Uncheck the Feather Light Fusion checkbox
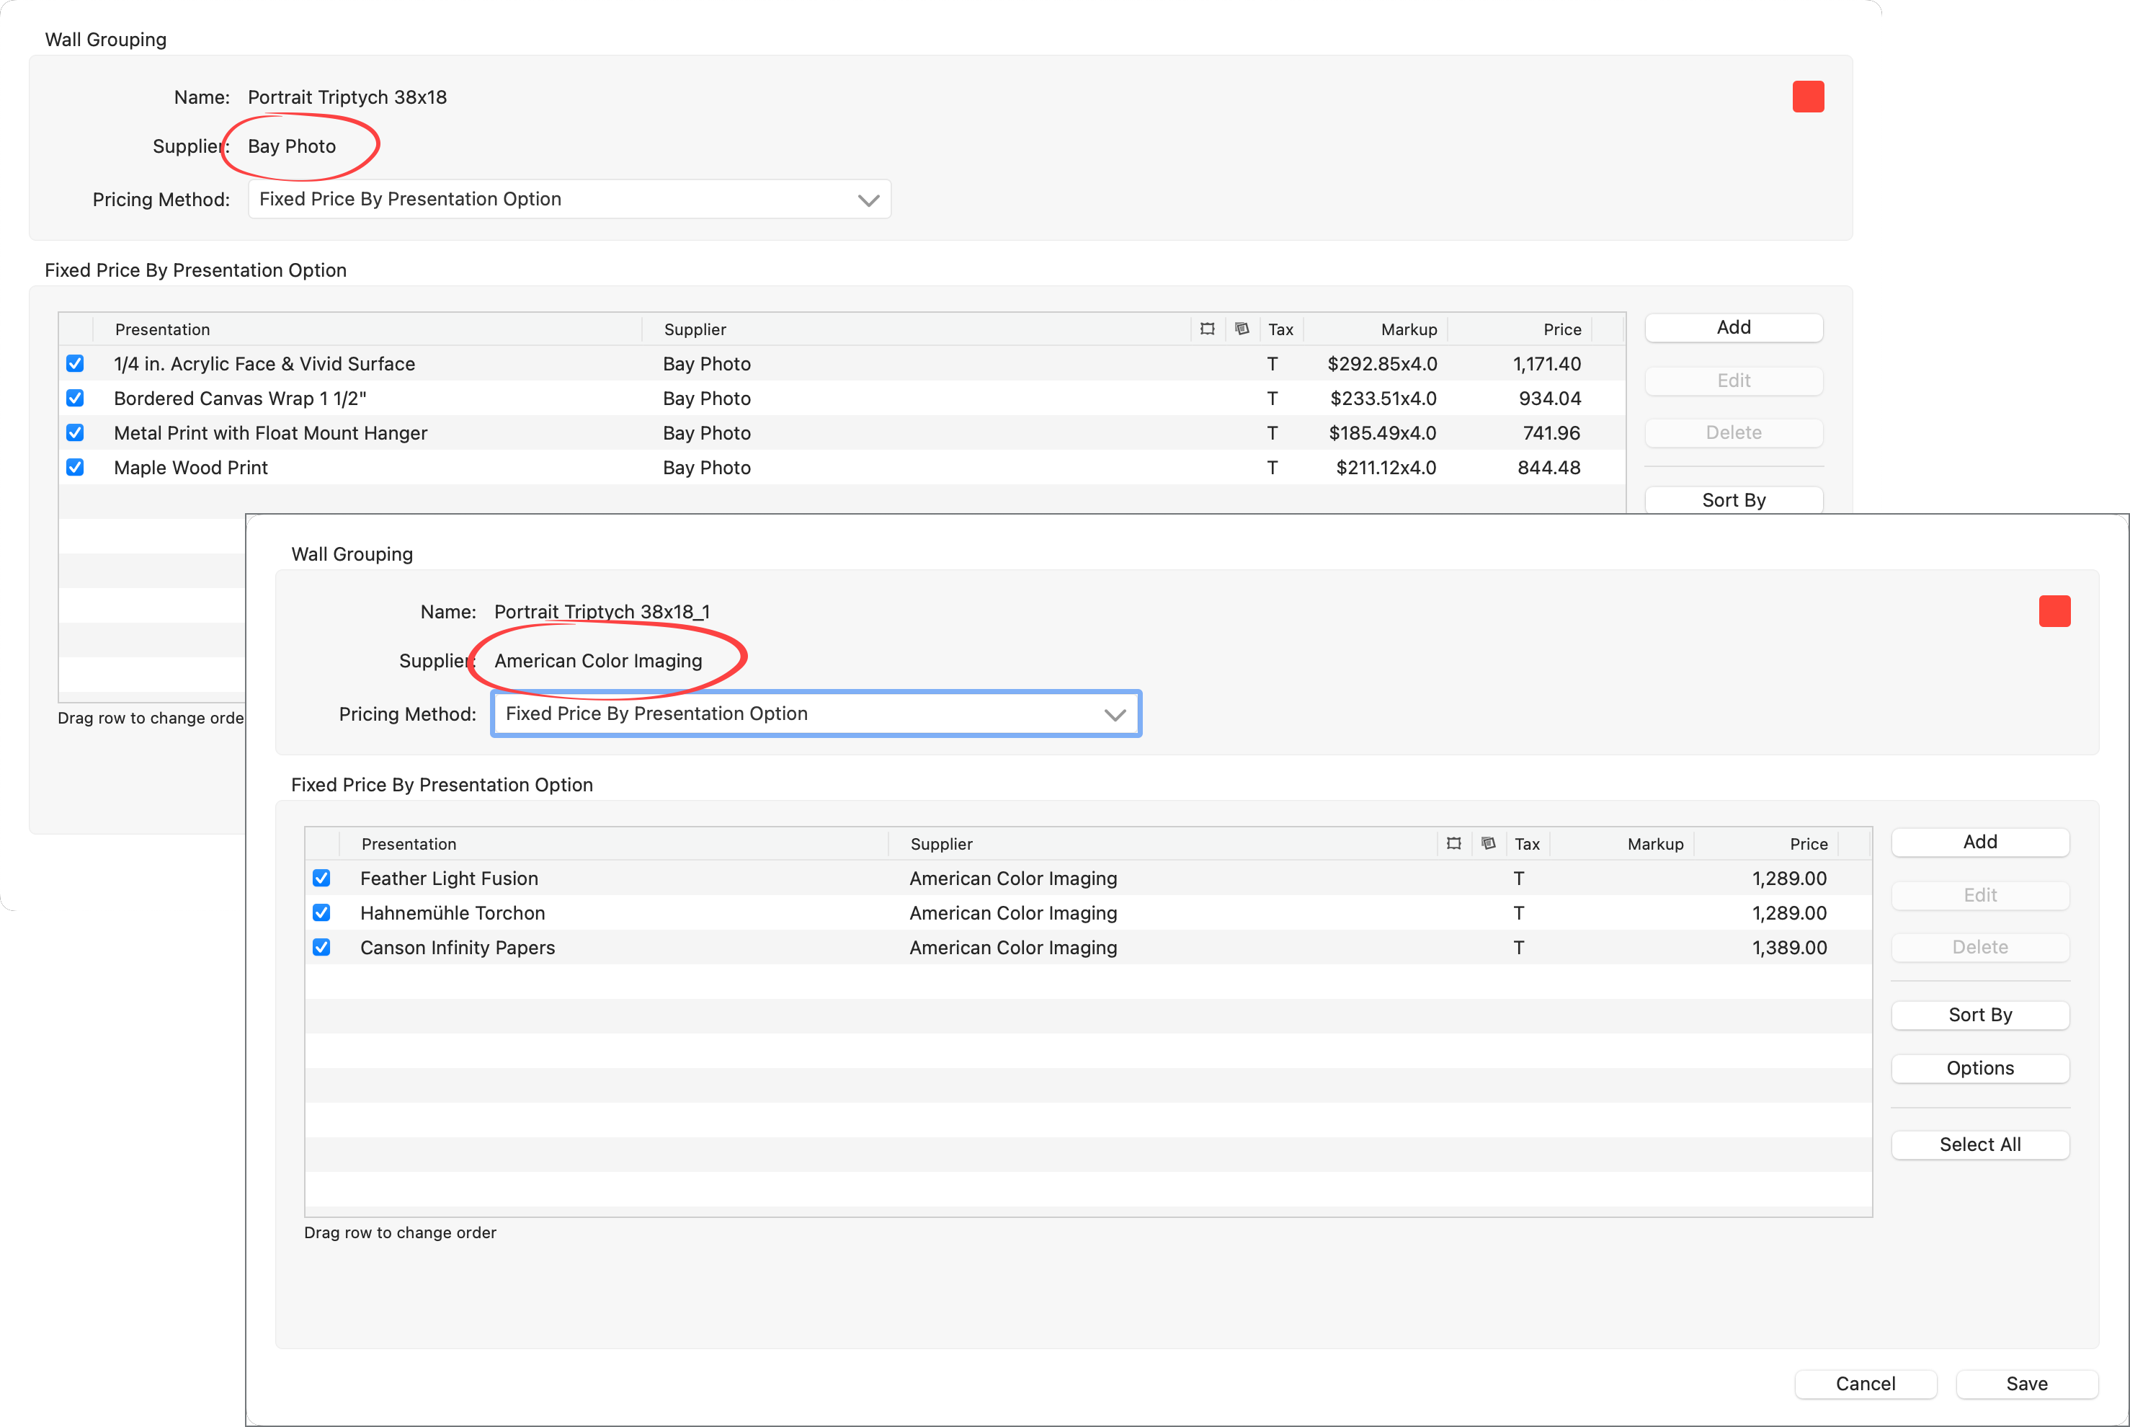Viewport: 2130px width, 1427px height. click(321, 879)
